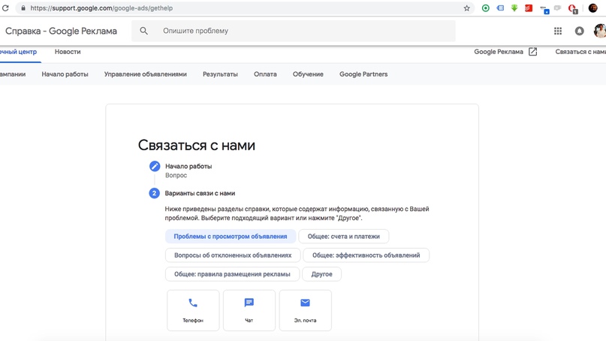Open the Кампании menu item
Image resolution: width=606 pixels, height=341 pixels.
click(x=13, y=74)
